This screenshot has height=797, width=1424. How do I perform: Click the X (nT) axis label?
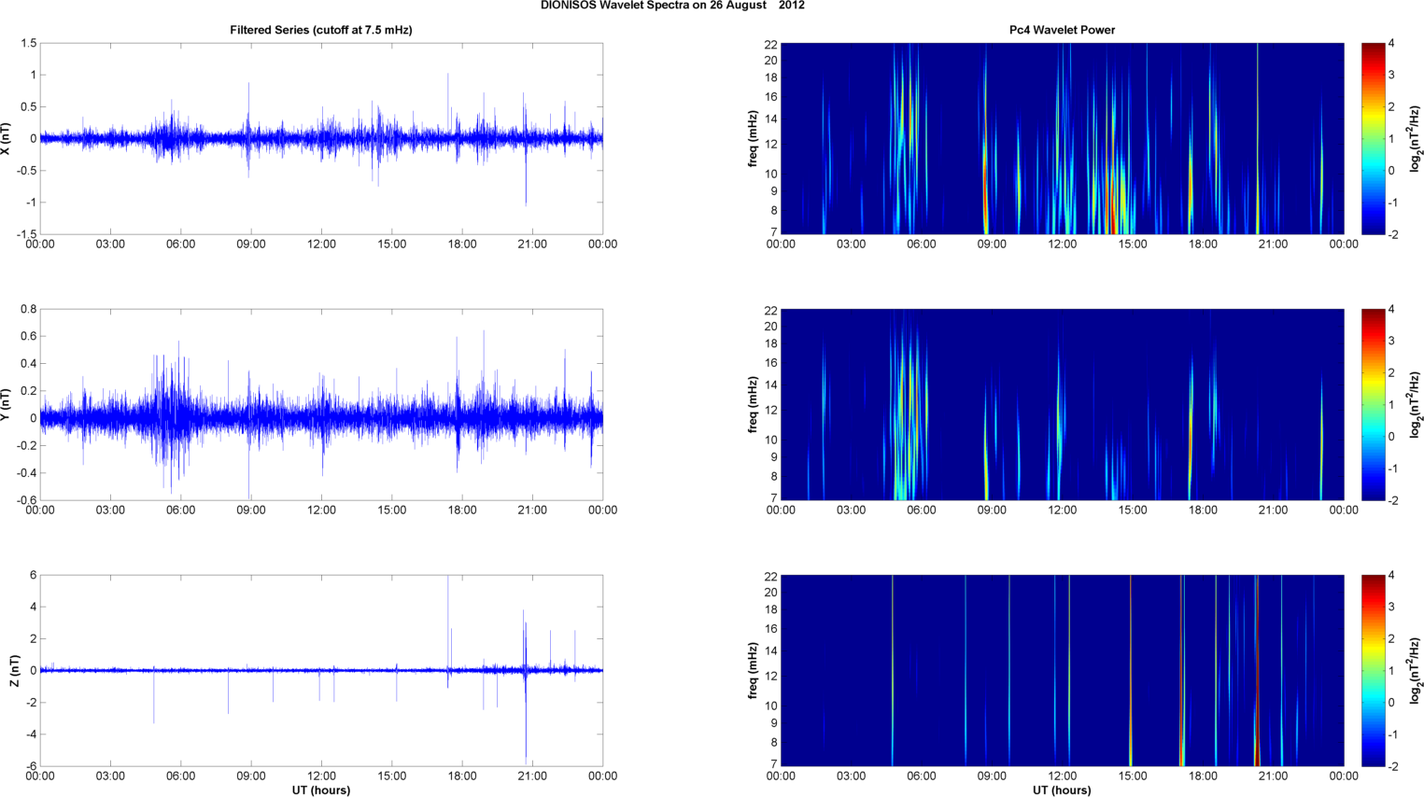tap(7, 138)
